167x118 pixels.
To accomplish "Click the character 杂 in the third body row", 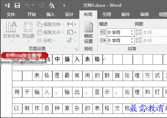I will point(77,108).
